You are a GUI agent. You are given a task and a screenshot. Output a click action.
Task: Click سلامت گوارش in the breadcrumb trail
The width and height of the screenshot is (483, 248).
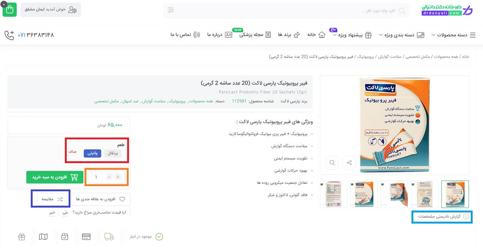click(390, 57)
